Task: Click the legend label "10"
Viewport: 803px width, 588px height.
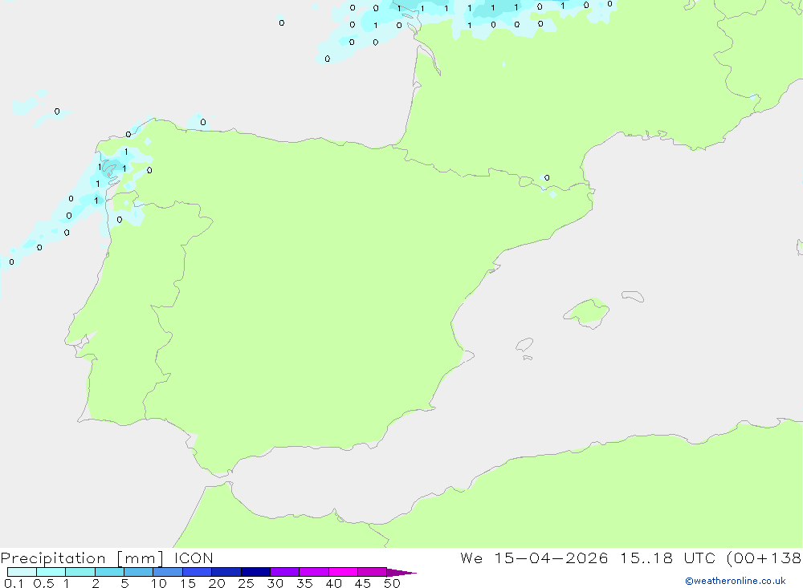Action: pyautogui.click(x=159, y=583)
